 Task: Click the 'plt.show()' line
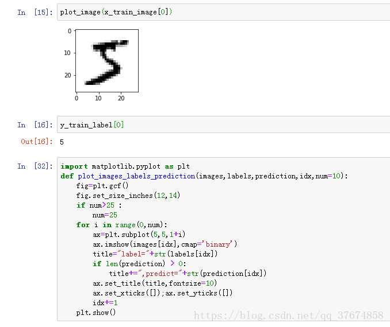point(96,313)
